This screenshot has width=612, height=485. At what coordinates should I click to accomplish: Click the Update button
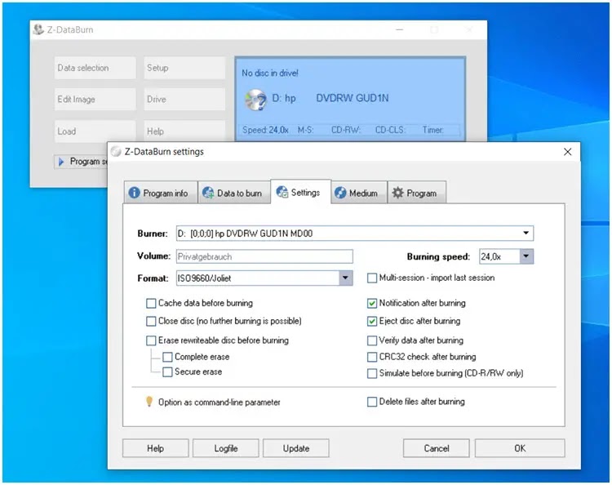[x=296, y=448]
